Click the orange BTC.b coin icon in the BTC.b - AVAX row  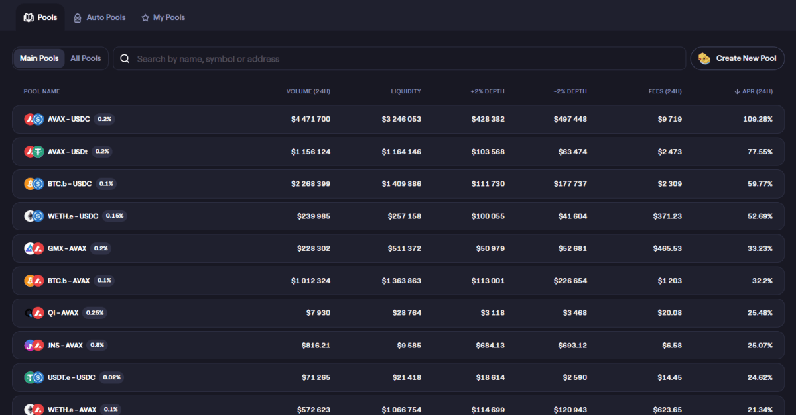[29, 281]
